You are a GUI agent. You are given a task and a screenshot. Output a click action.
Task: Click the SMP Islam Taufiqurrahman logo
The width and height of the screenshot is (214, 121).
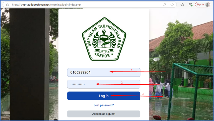(104, 39)
